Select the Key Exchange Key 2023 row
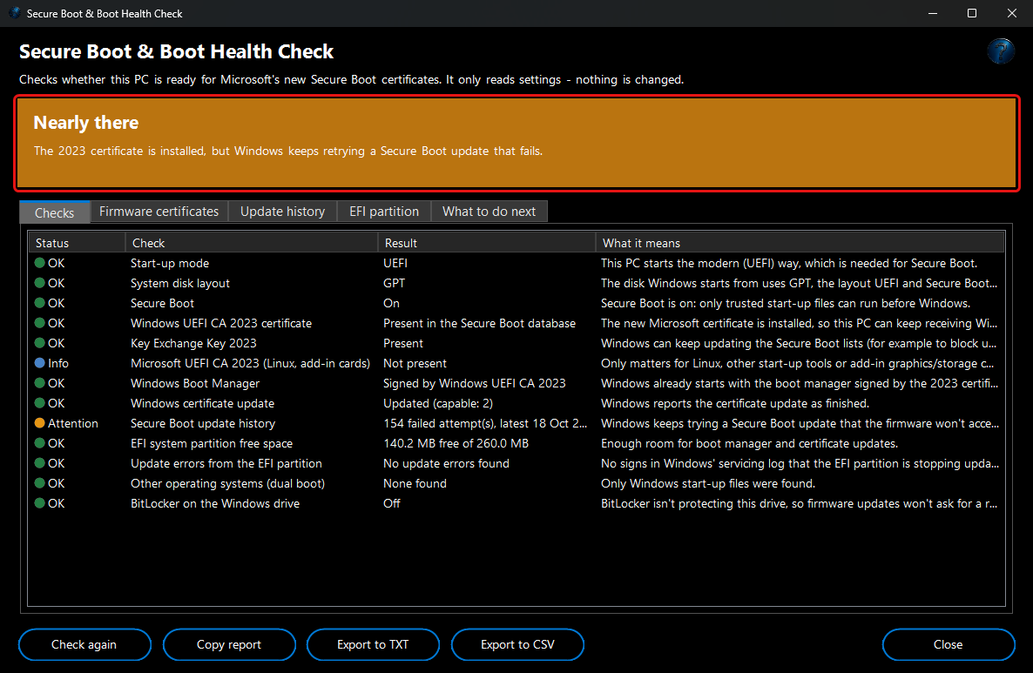The width and height of the screenshot is (1033, 673). click(x=516, y=343)
